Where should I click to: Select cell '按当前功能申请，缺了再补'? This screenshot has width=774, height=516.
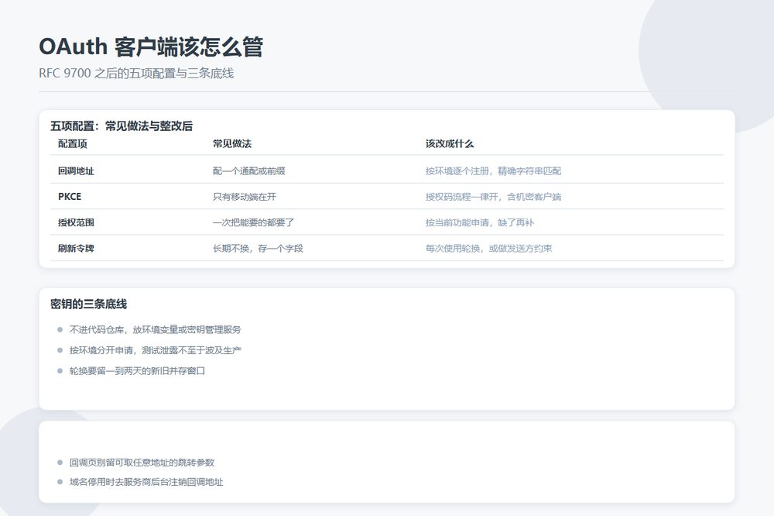pyautogui.click(x=480, y=222)
